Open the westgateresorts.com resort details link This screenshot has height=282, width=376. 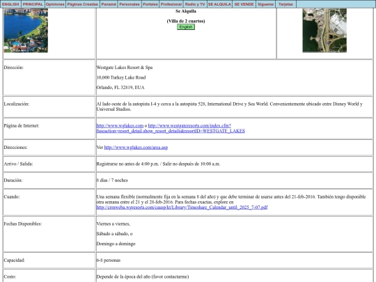tap(171, 128)
